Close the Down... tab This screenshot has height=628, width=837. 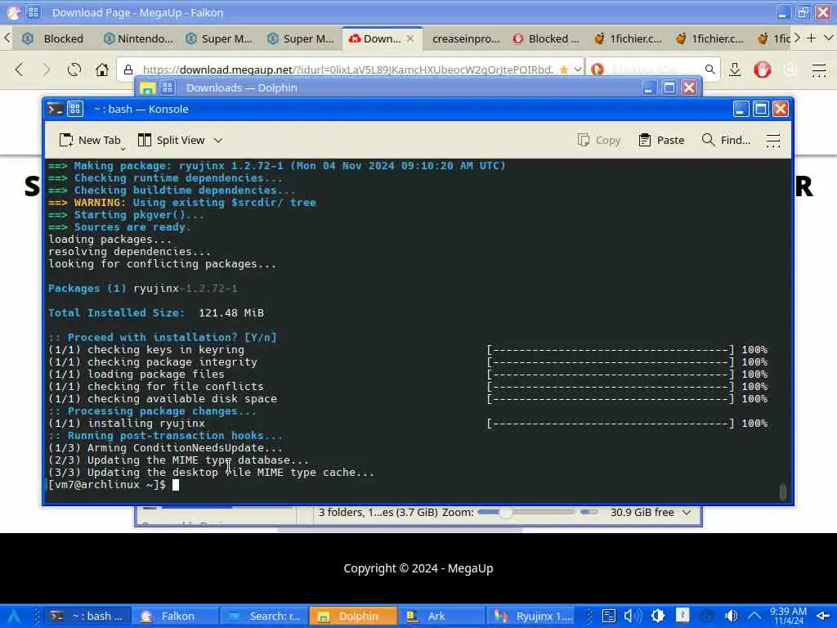click(410, 38)
